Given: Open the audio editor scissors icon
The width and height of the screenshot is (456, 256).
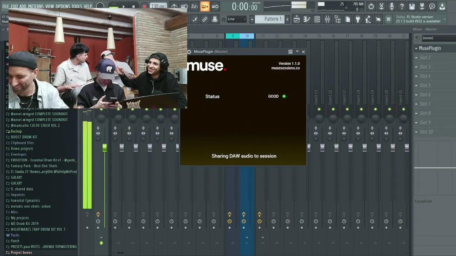Looking at the screenshot, I should [381, 6].
